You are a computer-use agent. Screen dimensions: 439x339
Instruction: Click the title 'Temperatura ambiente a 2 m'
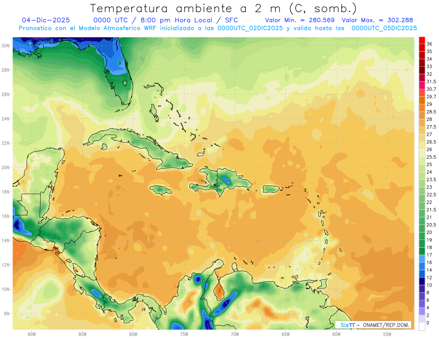pyautogui.click(x=187, y=8)
